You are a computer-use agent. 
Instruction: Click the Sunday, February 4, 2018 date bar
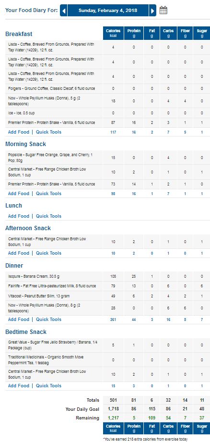[x=108, y=11]
